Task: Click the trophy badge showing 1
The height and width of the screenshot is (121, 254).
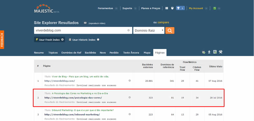Action: tap(180, 8)
